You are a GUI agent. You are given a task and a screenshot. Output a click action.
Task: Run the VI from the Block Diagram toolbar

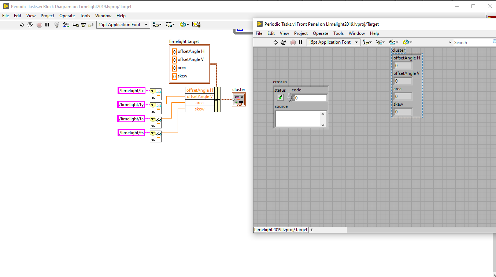coord(22,25)
